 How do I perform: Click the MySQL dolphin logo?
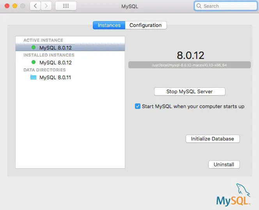[233, 195]
